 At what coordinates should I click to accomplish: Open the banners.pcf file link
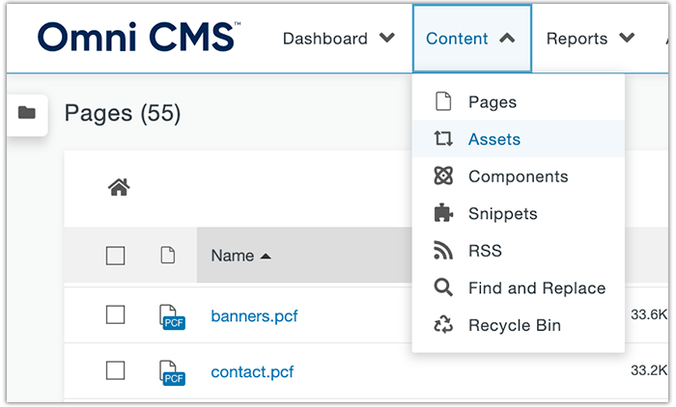tap(254, 316)
